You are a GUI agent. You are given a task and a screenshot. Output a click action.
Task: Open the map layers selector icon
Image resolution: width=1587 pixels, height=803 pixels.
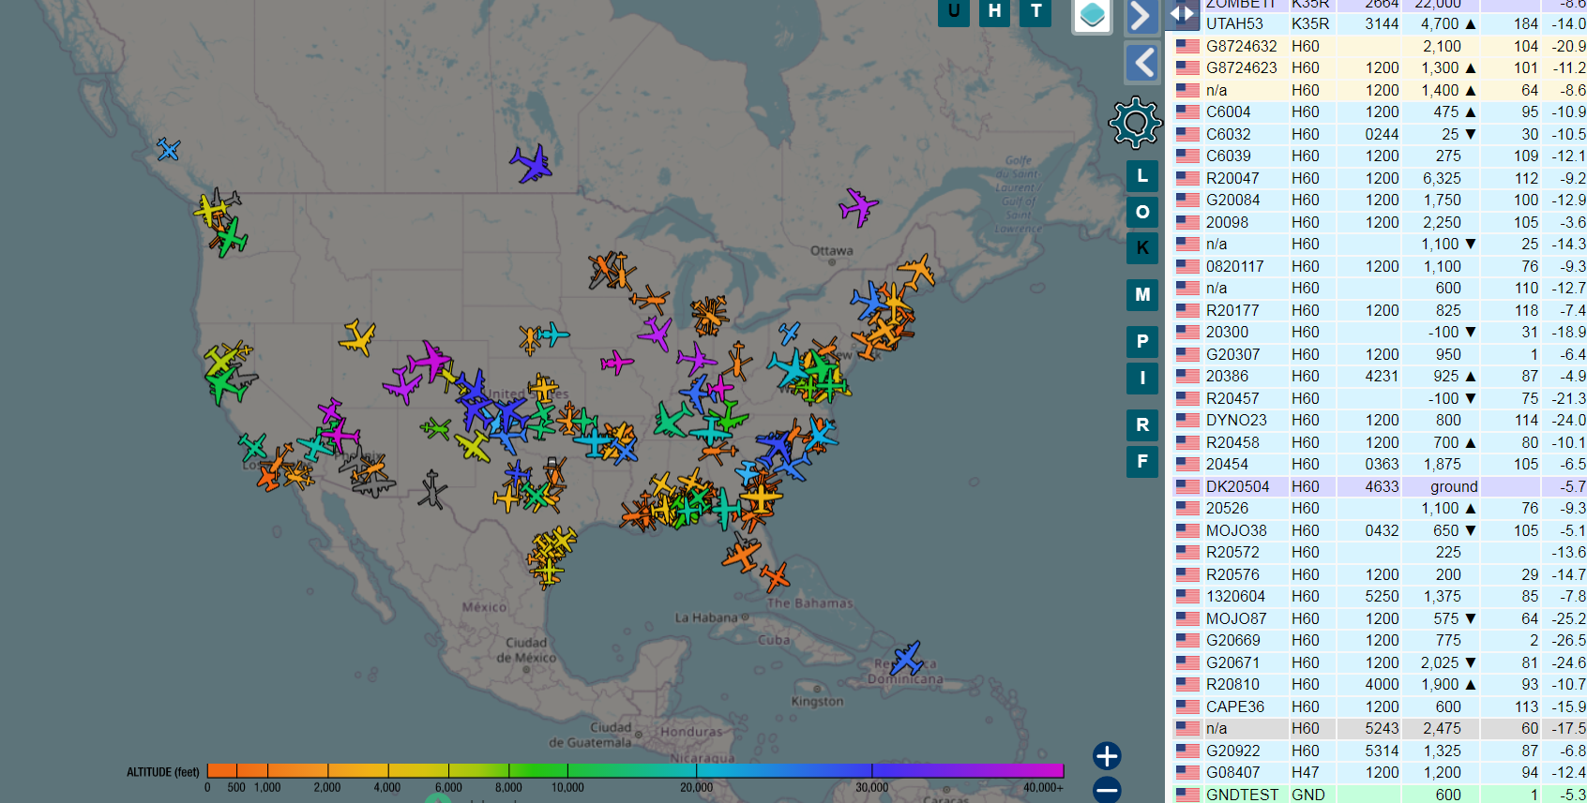pos(1093,15)
